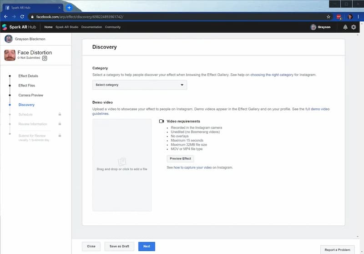Click the Grayson name in header
This screenshot has width=364, height=254.
tap(324, 27)
